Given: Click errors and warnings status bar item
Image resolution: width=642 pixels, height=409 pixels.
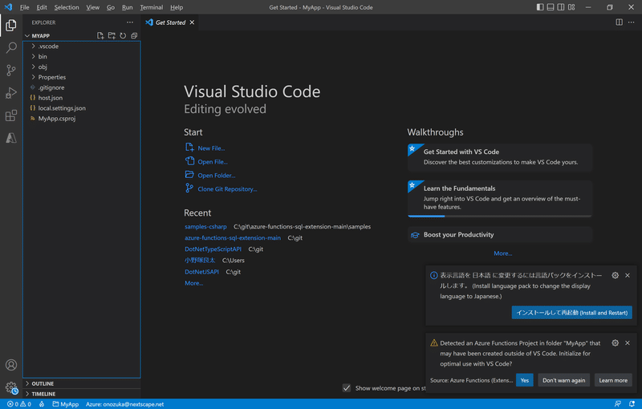Looking at the screenshot, I should (x=18, y=404).
